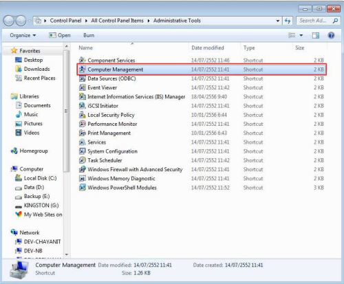This screenshot has height=284, width=344.
Task: Select the System Configuration icon
Action: [x=83, y=151]
